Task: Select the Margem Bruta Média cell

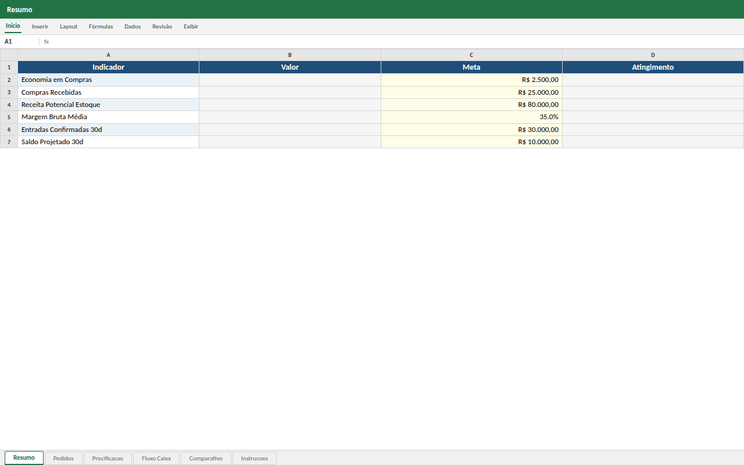Action: pos(108,117)
